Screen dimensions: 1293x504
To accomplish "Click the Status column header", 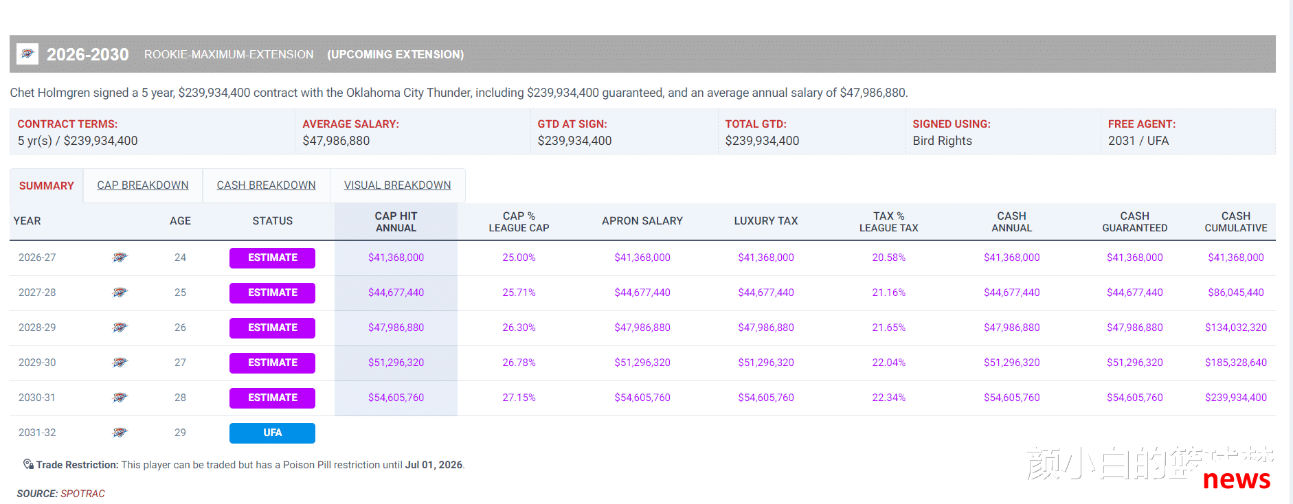I will coord(272,221).
